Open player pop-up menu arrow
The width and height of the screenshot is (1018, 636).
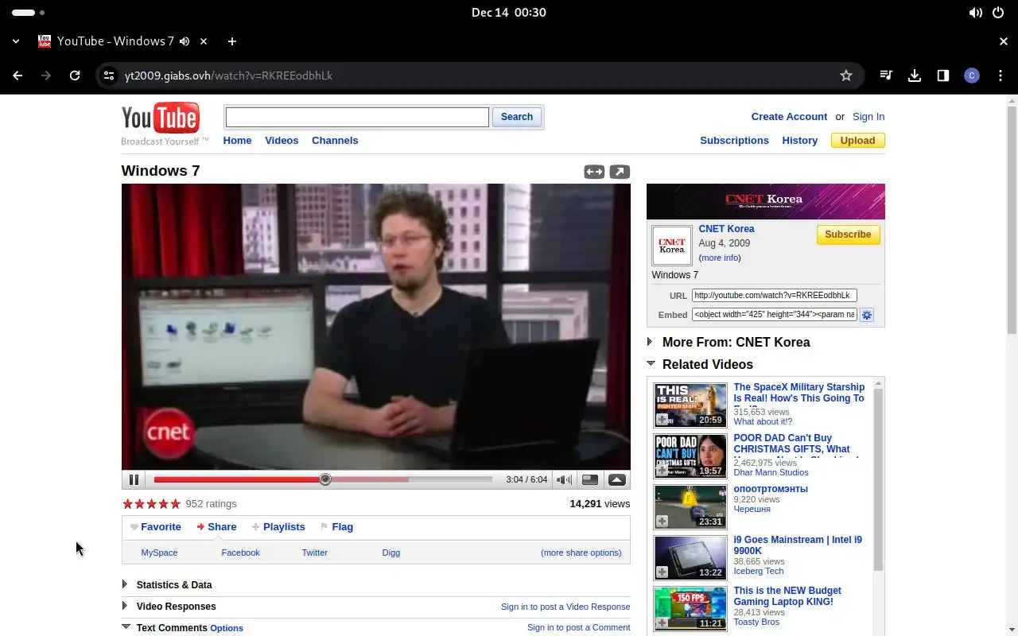pyautogui.click(x=616, y=479)
